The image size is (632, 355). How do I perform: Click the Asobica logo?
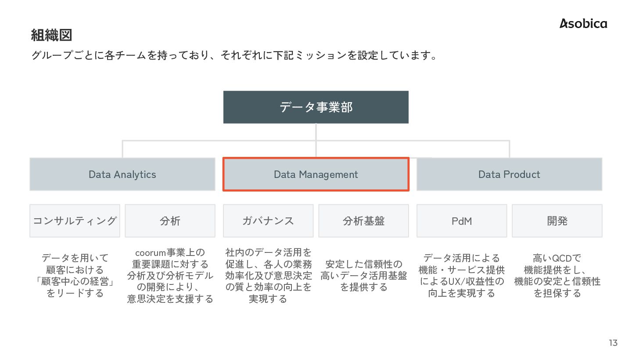583,24
